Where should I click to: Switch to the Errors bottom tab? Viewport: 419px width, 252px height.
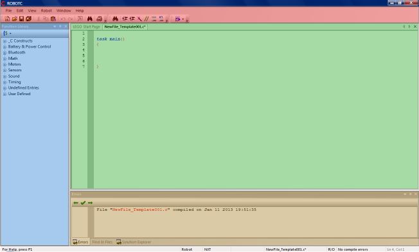click(80, 242)
